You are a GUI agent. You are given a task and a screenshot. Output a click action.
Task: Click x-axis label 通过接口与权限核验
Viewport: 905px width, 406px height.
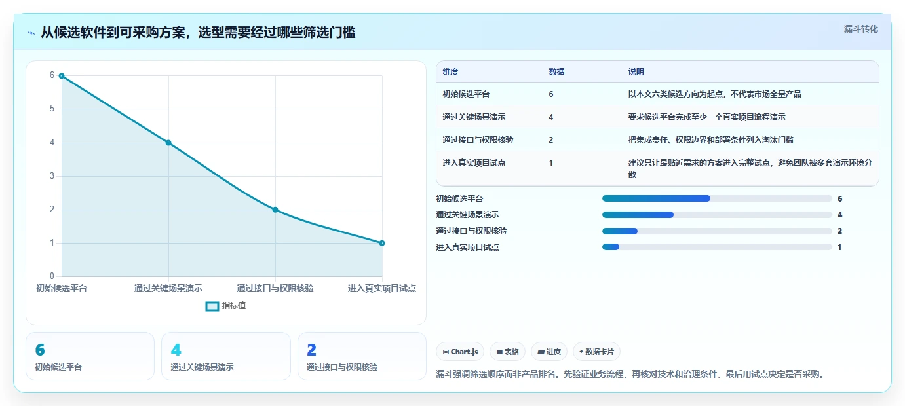275,289
